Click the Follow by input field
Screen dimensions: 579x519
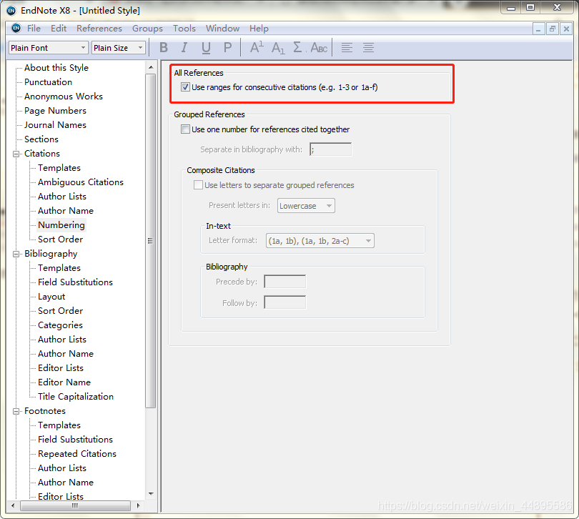click(284, 302)
